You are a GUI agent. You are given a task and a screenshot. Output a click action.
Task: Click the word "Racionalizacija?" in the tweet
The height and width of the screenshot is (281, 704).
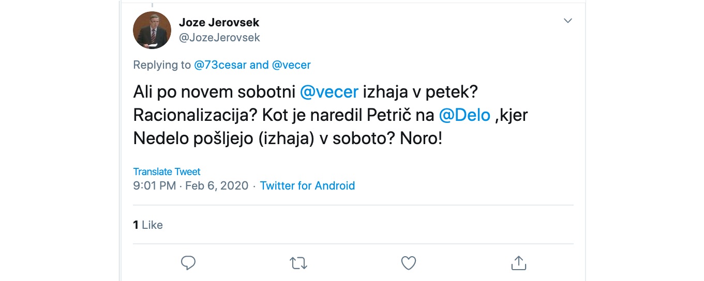click(x=192, y=115)
